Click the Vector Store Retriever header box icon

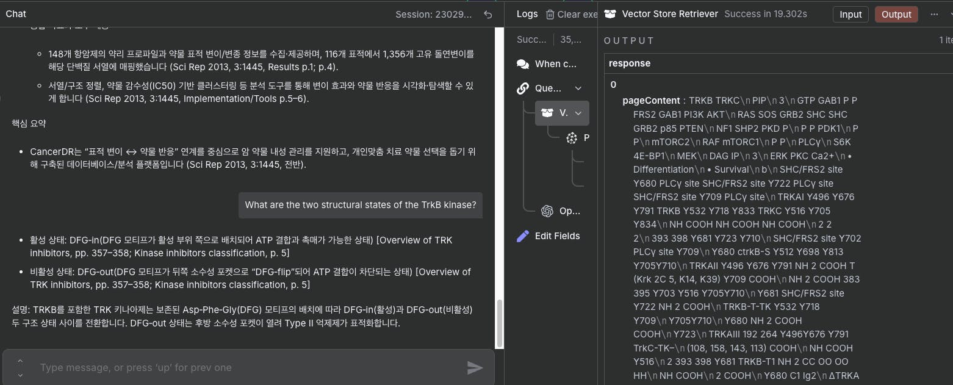(610, 14)
